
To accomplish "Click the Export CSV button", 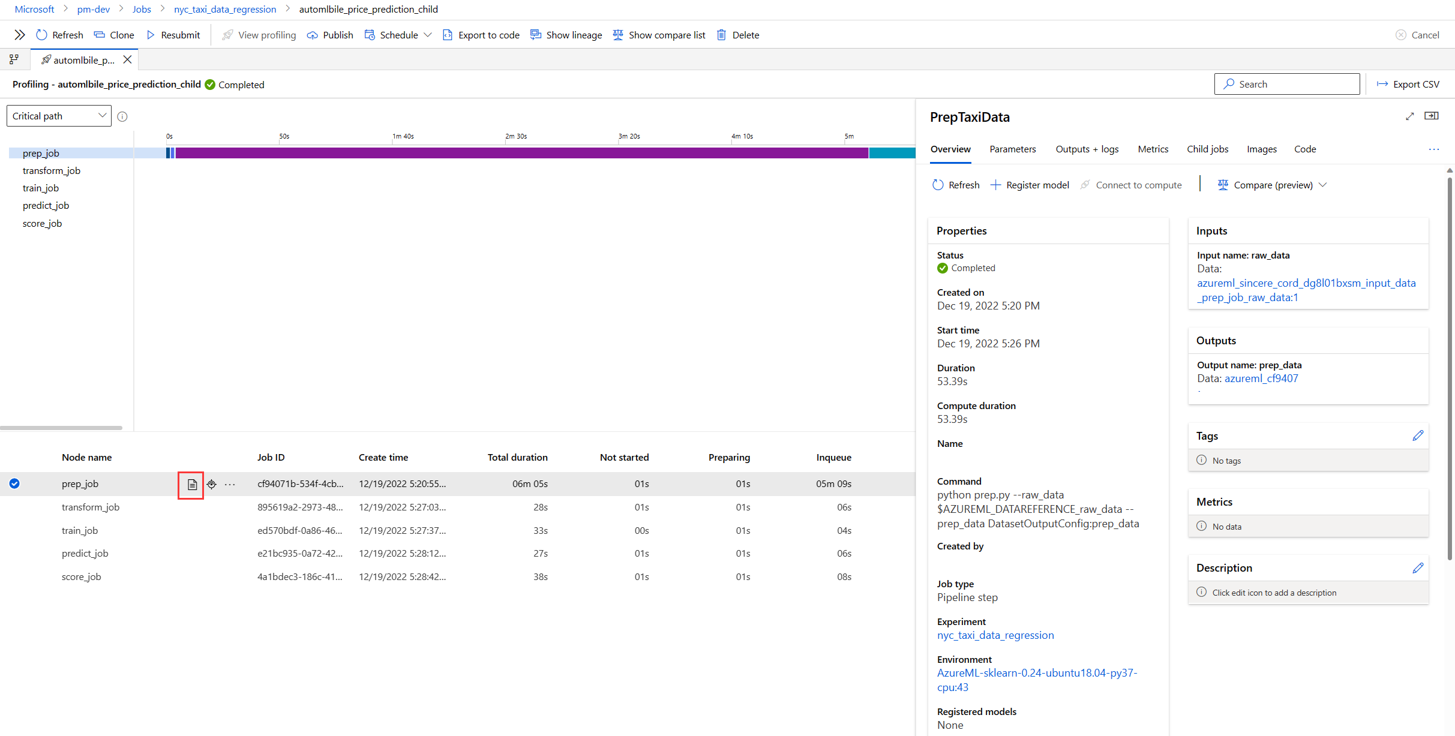I will pos(1408,84).
